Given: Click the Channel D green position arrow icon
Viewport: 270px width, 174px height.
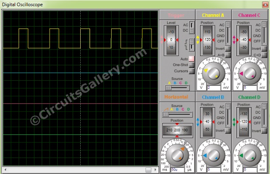Looking at the screenshot, I should (x=234, y=122).
